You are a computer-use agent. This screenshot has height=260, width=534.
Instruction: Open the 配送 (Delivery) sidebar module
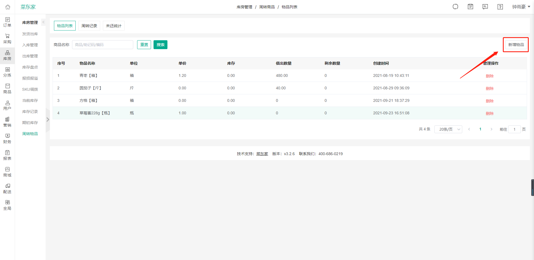pos(7,189)
